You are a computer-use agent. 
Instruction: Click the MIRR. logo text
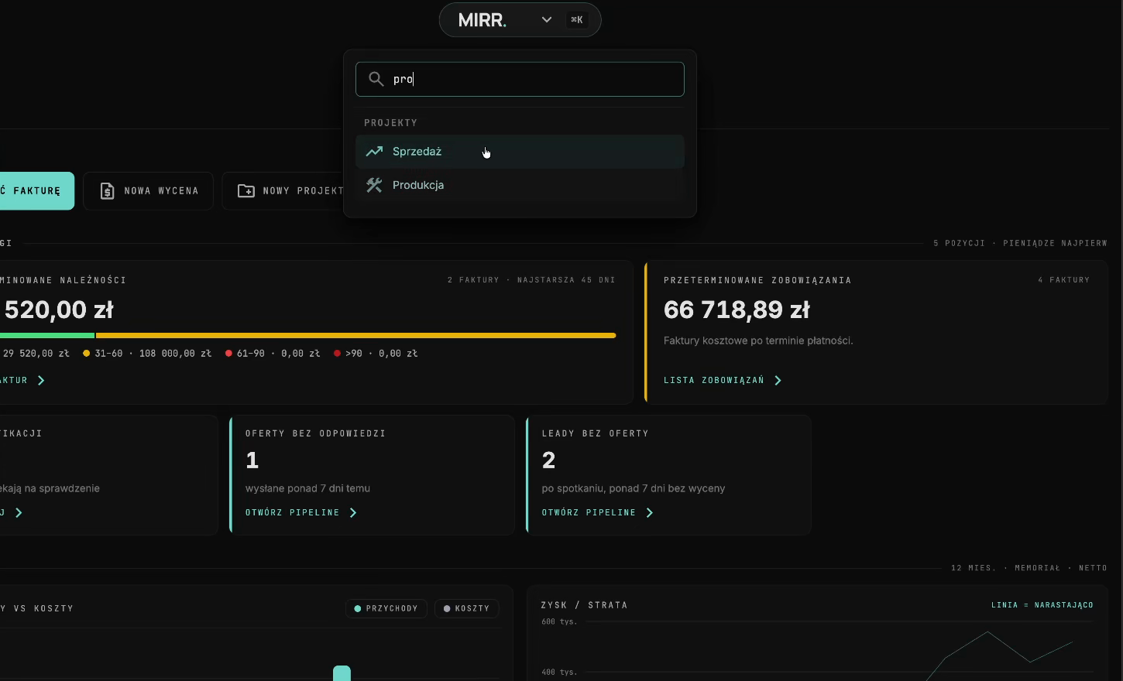[x=483, y=20]
